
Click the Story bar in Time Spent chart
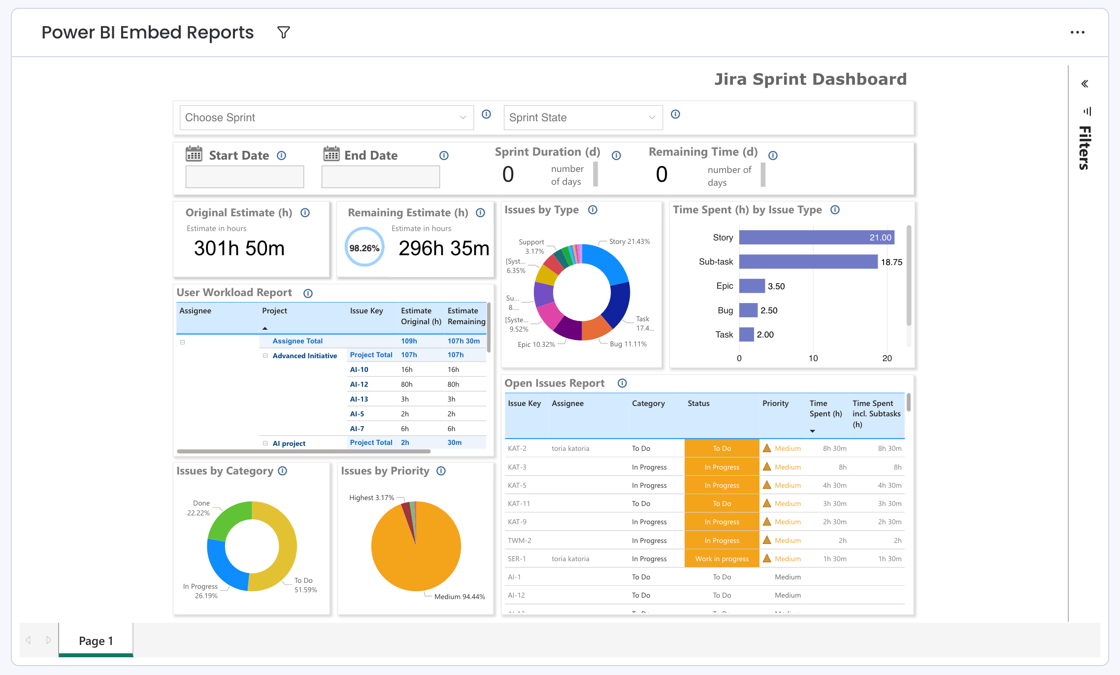point(816,237)
